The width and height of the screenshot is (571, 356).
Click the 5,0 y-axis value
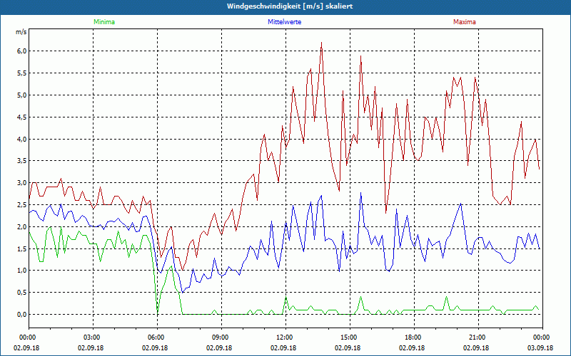click(x=22, y=95)
